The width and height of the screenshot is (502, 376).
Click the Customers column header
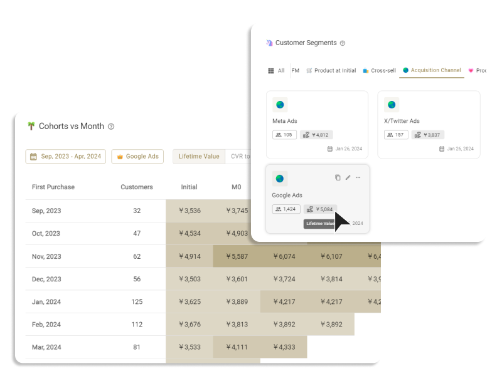(137, 187)
